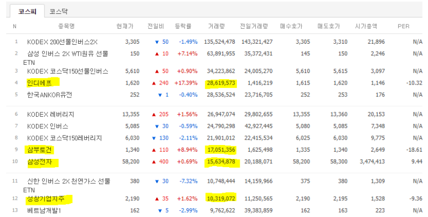
Task: Open the KODEX 레버리지 link
Action: pyautogui.click(x=50, y=115)
